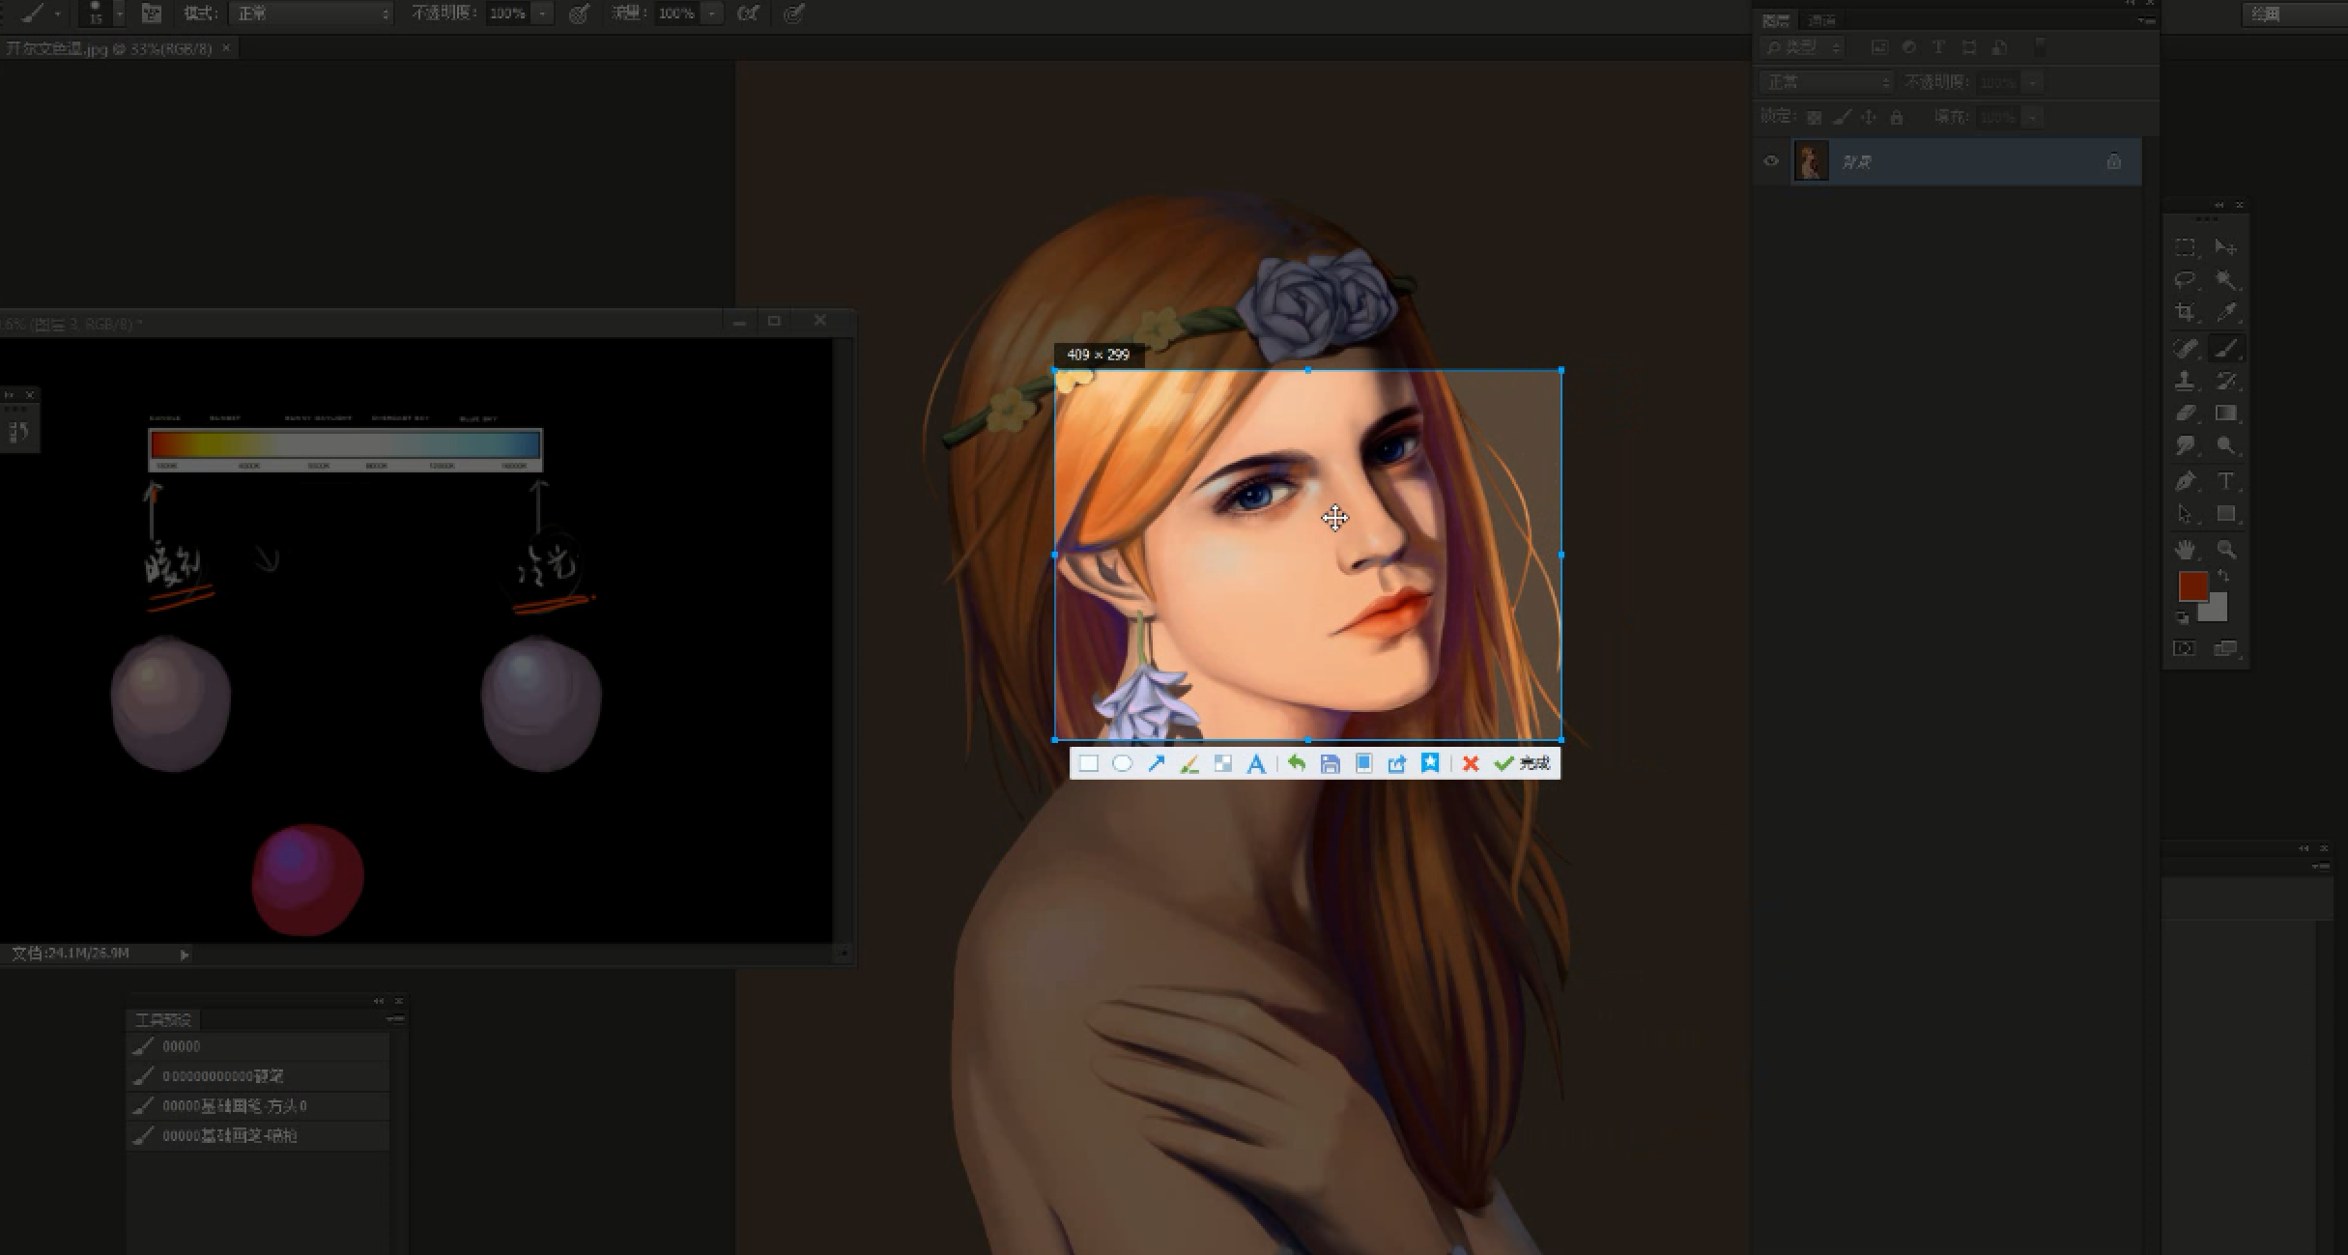The image size is (2348, 1255).
Task: Switch to the document tab ending 33%(RGB/8)
Action: tap(109, 48)
